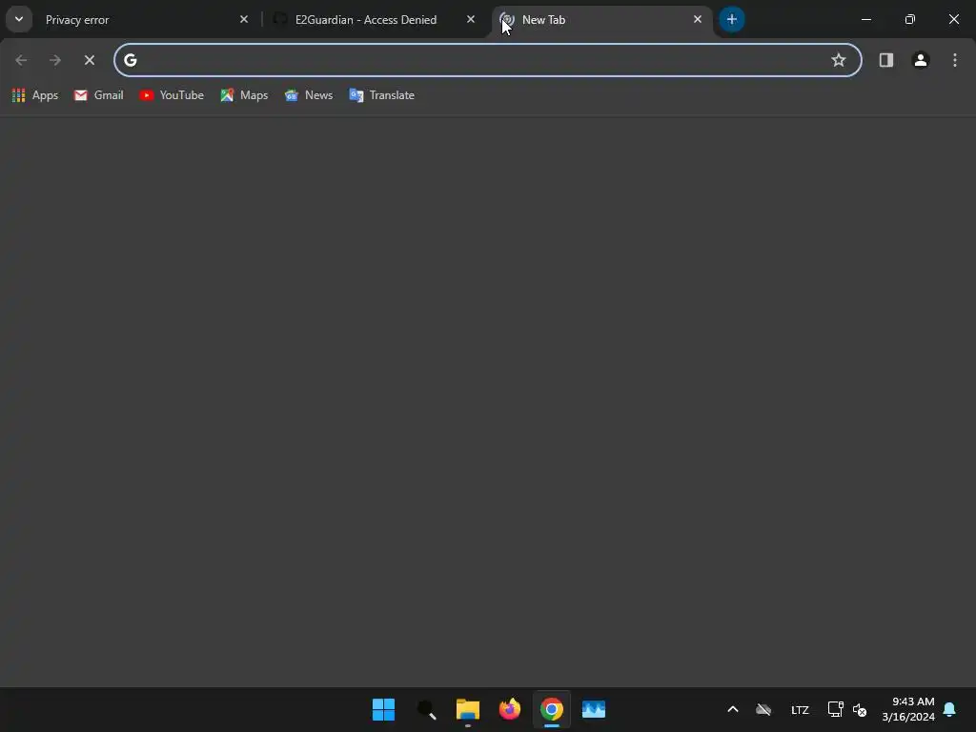Show hidden system tray icons
Viewport: 976px width, 732px height.
733,709
